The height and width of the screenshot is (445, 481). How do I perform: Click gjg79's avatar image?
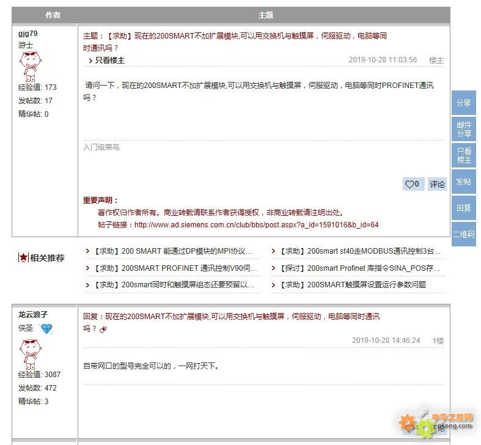pyautogui.click(x=30, y=66)
